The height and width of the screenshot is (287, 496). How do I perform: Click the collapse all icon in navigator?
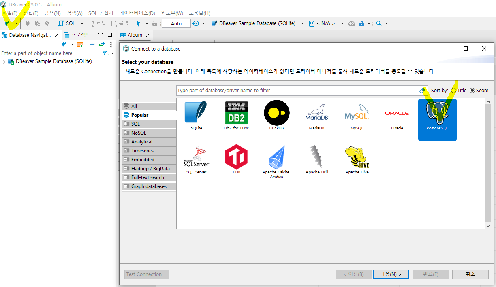pyautogui.click(x=92, y=44)
